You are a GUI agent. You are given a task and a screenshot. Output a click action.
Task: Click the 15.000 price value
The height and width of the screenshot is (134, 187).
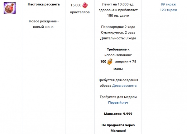[x=76, y=5]
